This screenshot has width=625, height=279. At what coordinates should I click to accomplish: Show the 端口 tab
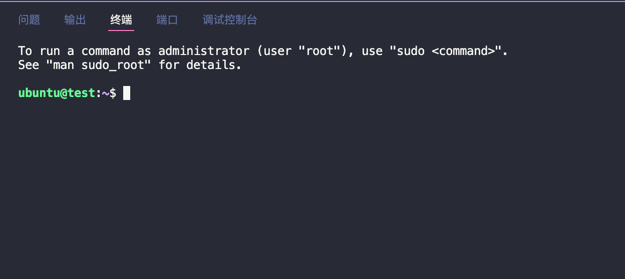[x=167, y=20]
